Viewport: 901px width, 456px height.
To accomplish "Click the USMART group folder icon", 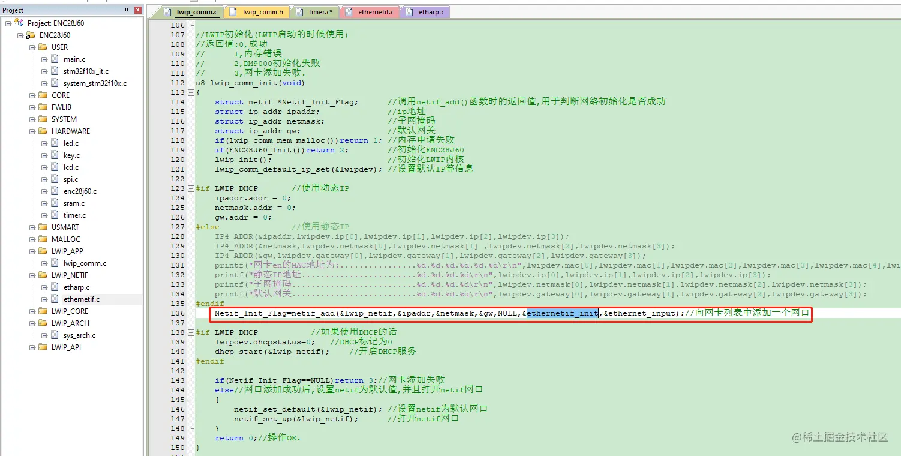I will (x=43, y=227).
